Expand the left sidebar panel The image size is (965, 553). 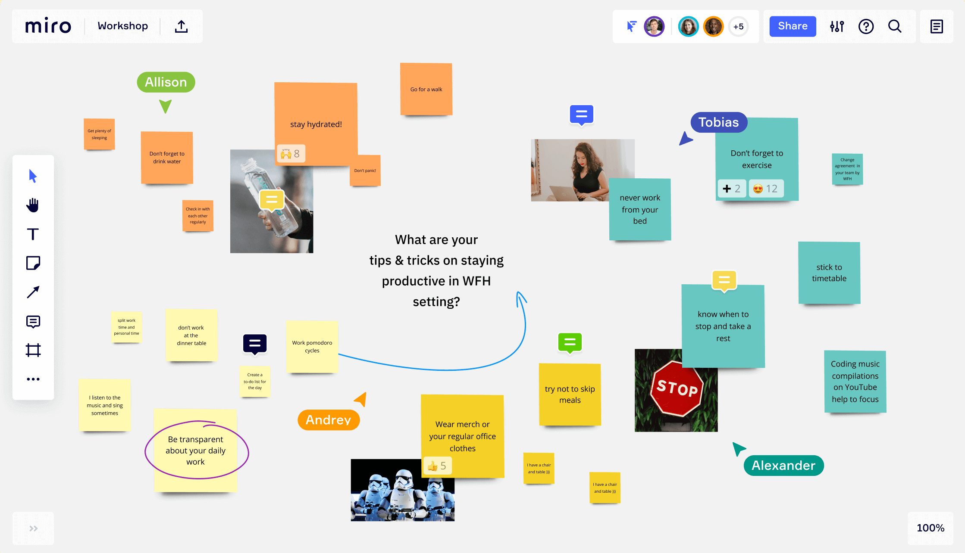tap(33, 528)
